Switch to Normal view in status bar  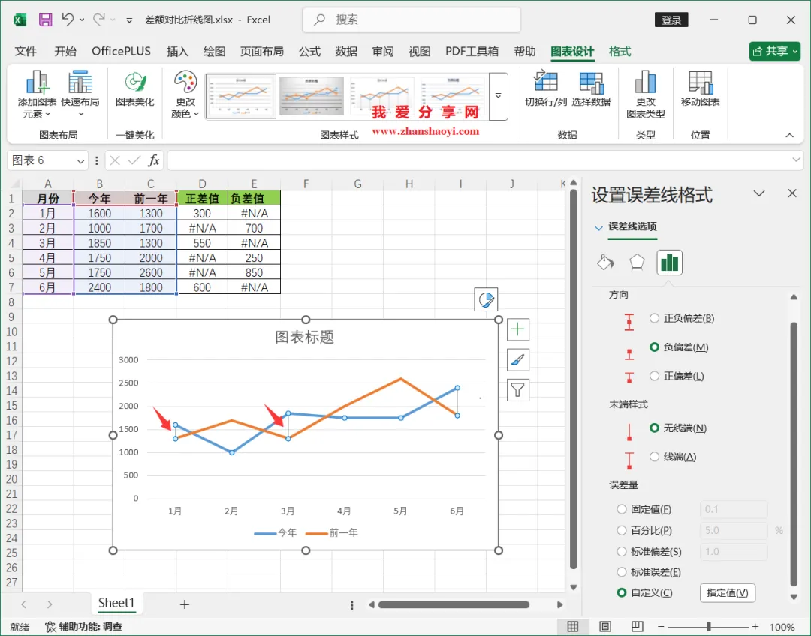(572, 627)
